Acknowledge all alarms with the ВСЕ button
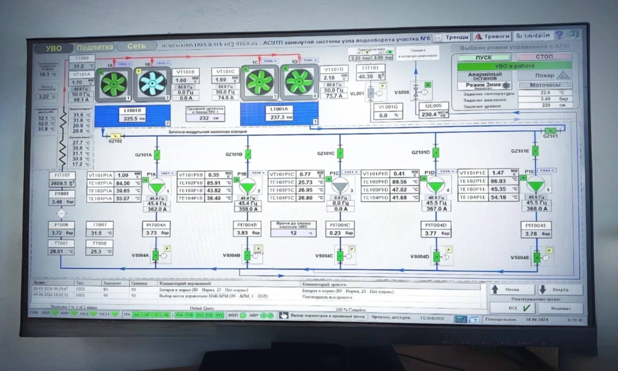The width and height of the screenshot is (618, 371). pyautogui.click(x=512, y=308)
